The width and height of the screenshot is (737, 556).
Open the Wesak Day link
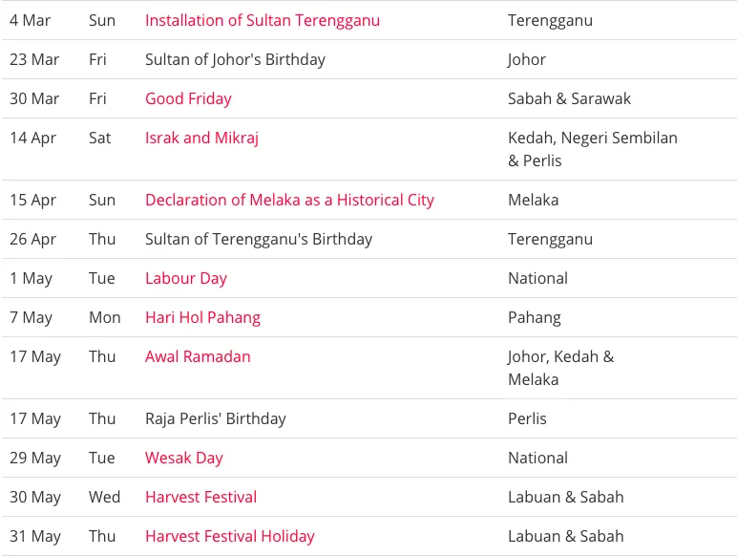click(x=183, y=458)
